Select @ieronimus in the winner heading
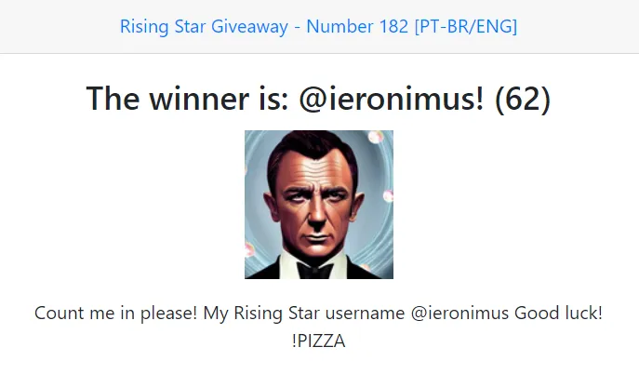The image size is (639, 374). click(392, 98)
